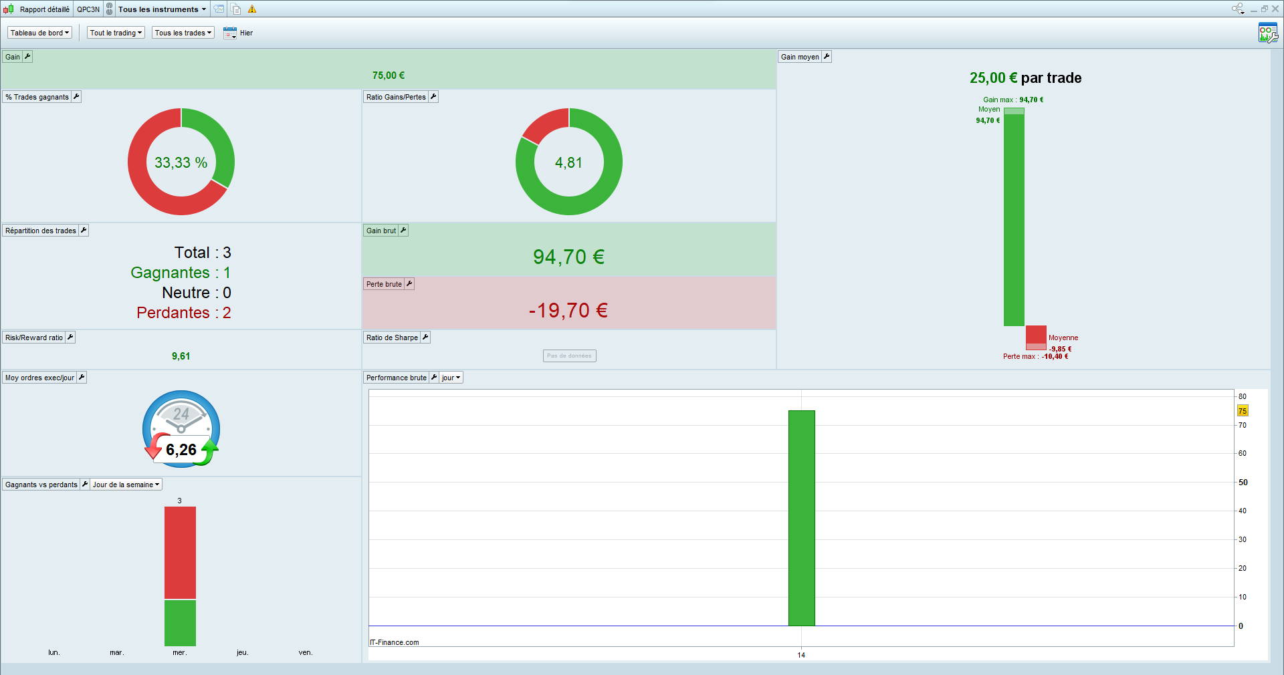Open the Tous les instruments dropdown
The image size is (1284, 675).
click(163, 9)
